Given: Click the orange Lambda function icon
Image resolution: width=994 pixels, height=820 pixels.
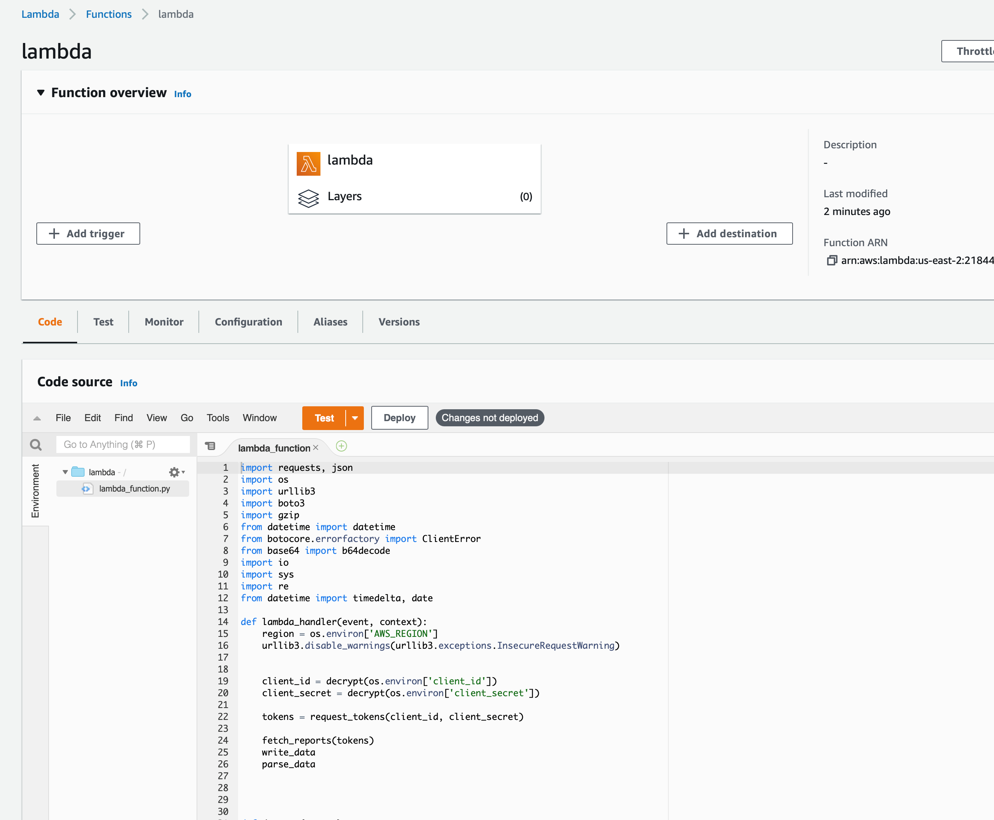Looking at the screenshot, I should [x=308, y=163].
